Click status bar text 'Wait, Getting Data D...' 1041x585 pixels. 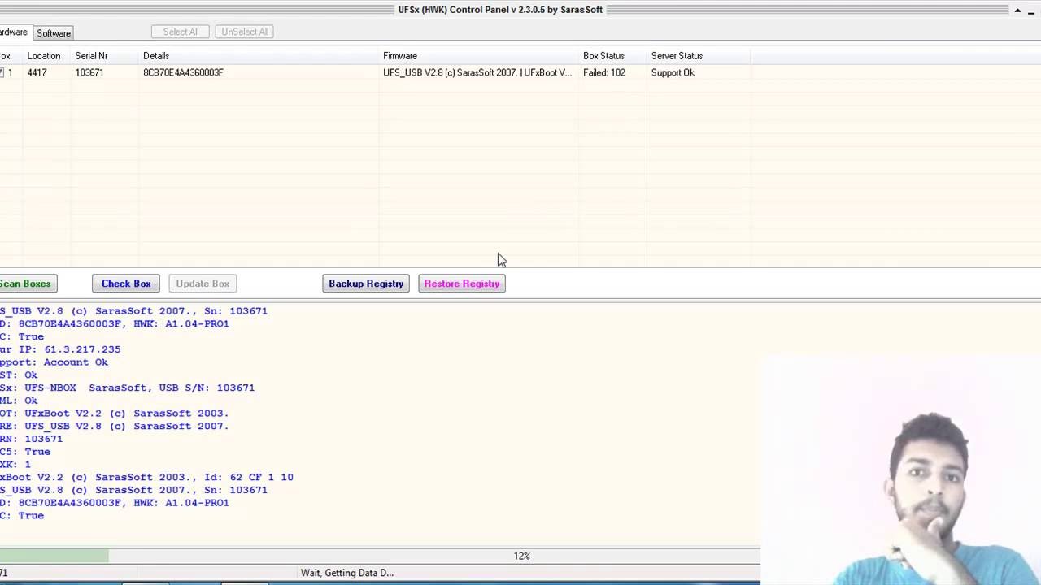(347, 573)
